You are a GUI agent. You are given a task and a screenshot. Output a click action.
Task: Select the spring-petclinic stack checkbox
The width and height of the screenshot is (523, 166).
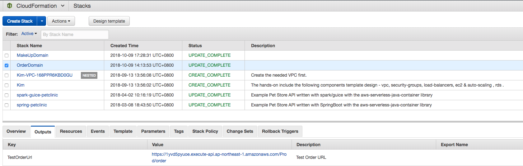pyautogui.click(x=7, y=105)
